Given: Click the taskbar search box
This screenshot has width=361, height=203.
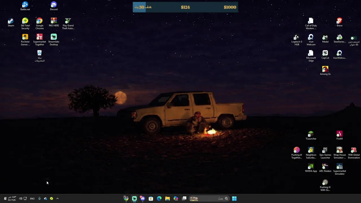Looking at the screenshot, I should (209, 198).
